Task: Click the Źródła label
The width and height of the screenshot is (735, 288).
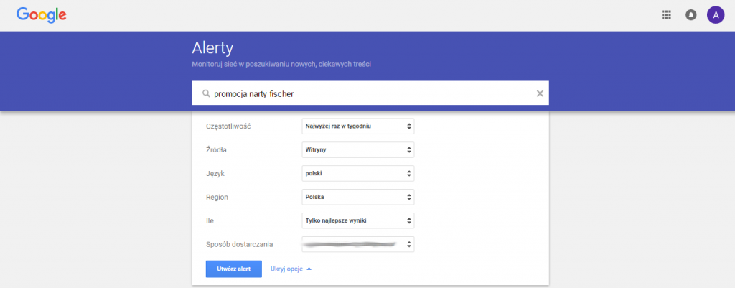Action: pos(217,149)
